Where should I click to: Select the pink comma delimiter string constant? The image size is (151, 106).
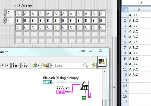coord(89,95)
